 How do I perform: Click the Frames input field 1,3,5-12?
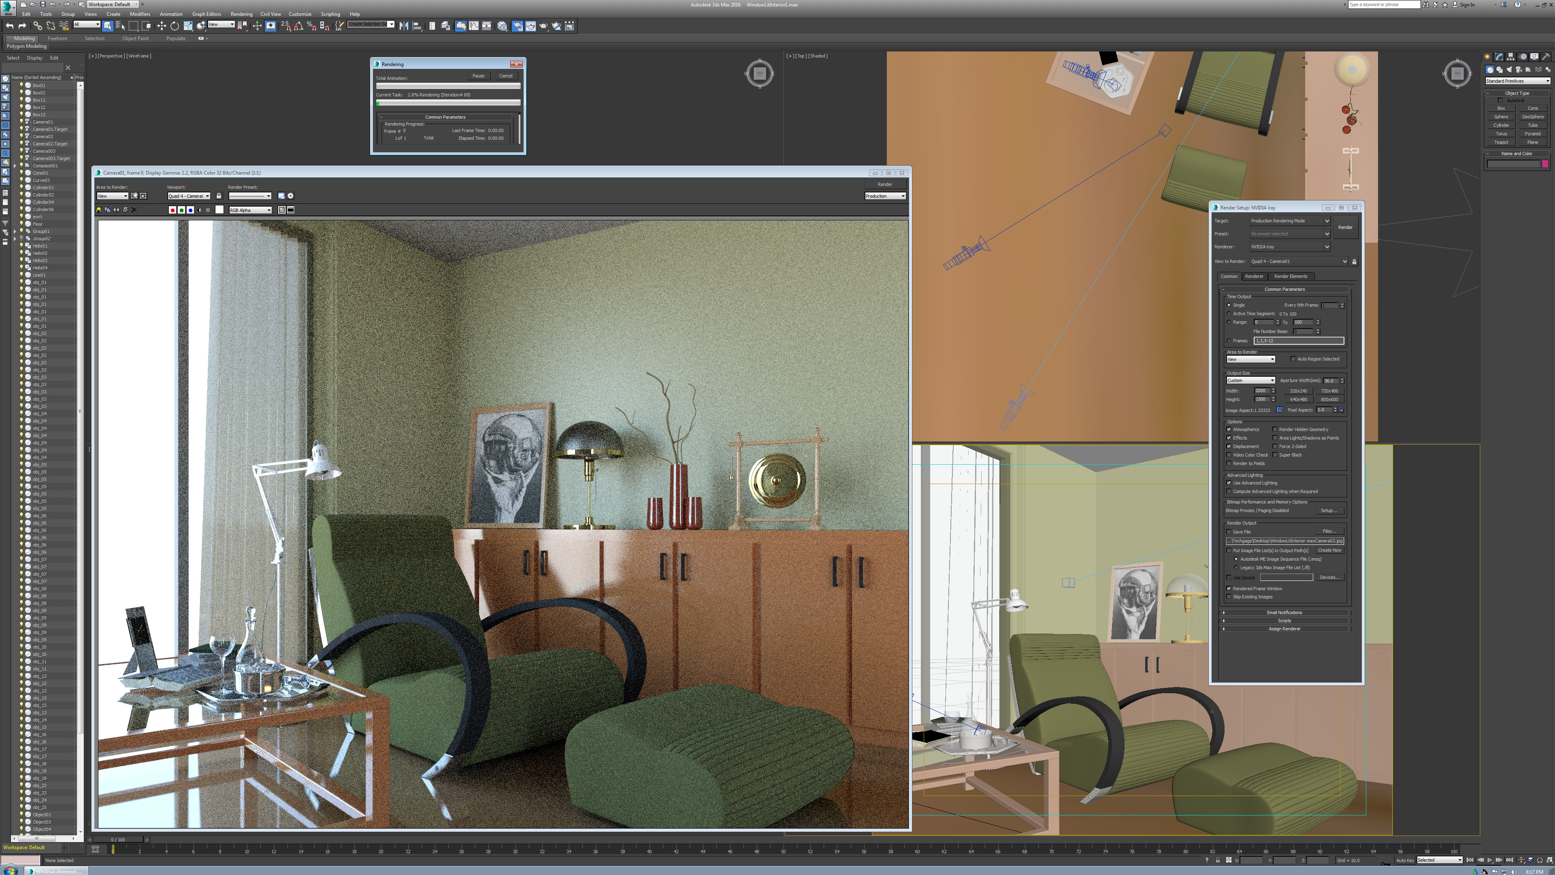click(1299, 341)
